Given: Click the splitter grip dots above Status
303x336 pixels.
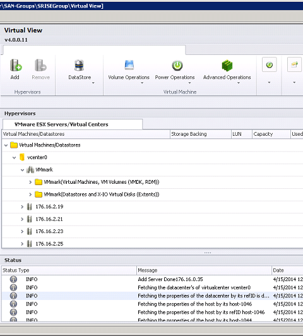Looking at the screenshot, I should coord(208,253).
